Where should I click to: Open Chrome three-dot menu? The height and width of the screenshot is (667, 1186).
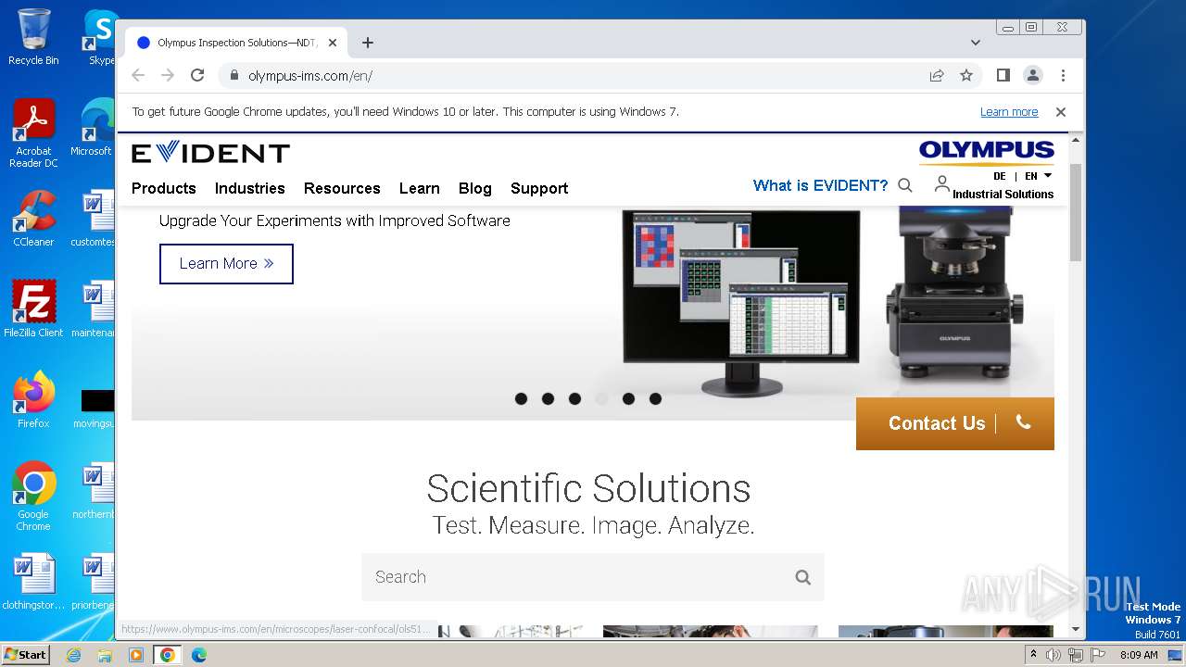(x=1063, y=75)
